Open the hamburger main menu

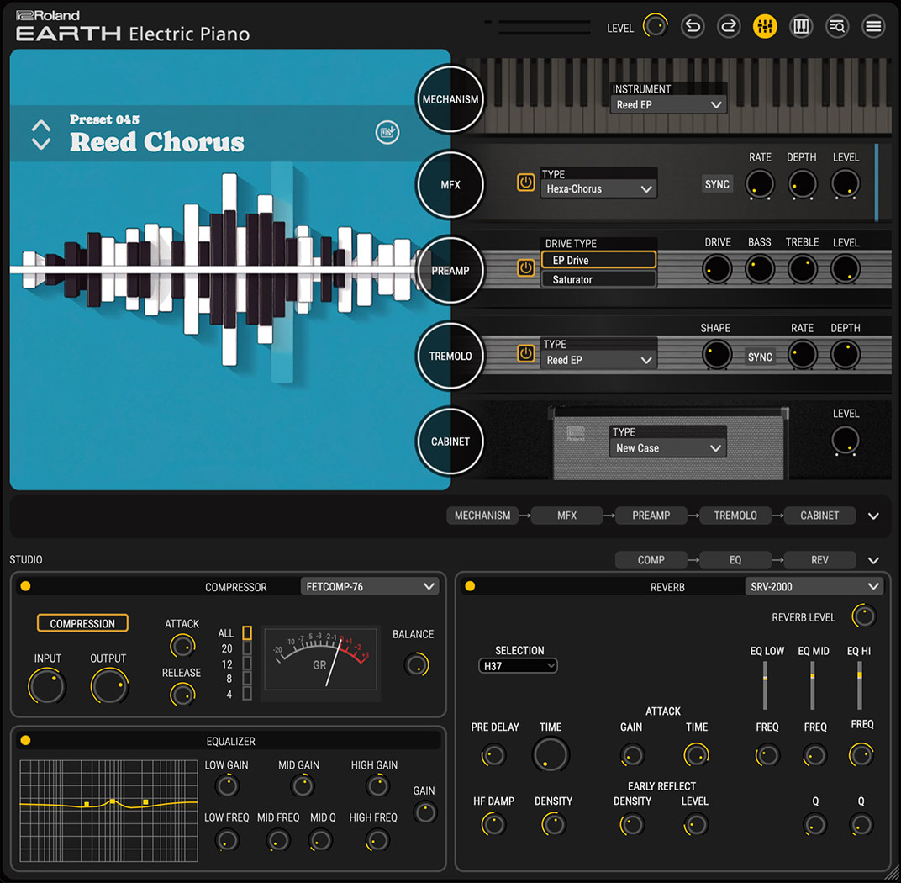(873, 26)
